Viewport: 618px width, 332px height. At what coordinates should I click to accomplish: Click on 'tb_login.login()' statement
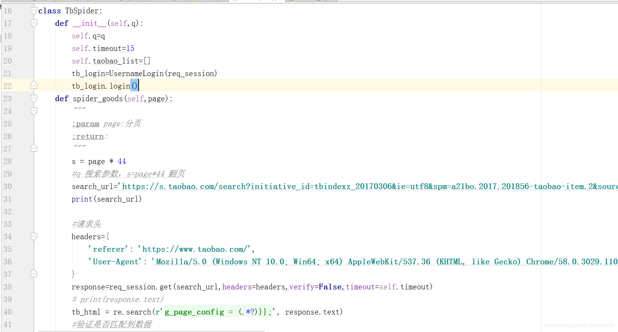tap(105, 86)
